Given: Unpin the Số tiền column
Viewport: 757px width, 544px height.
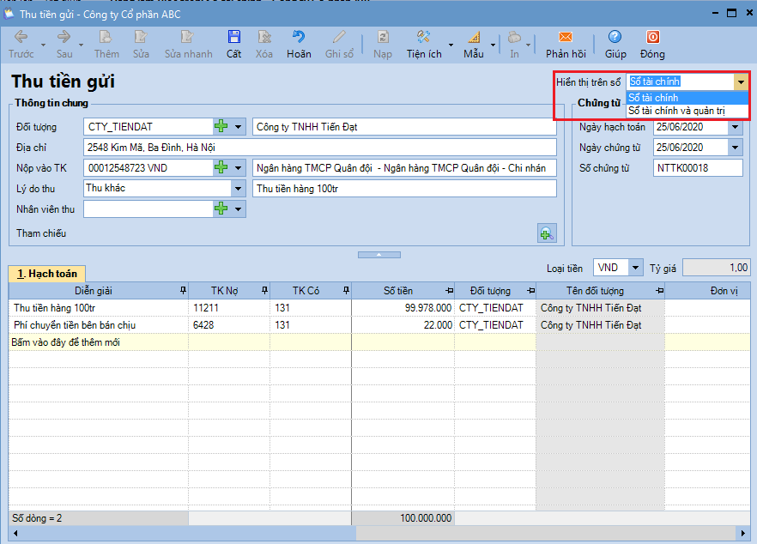Looking at the screenshot, I should [x=450, y=291].
